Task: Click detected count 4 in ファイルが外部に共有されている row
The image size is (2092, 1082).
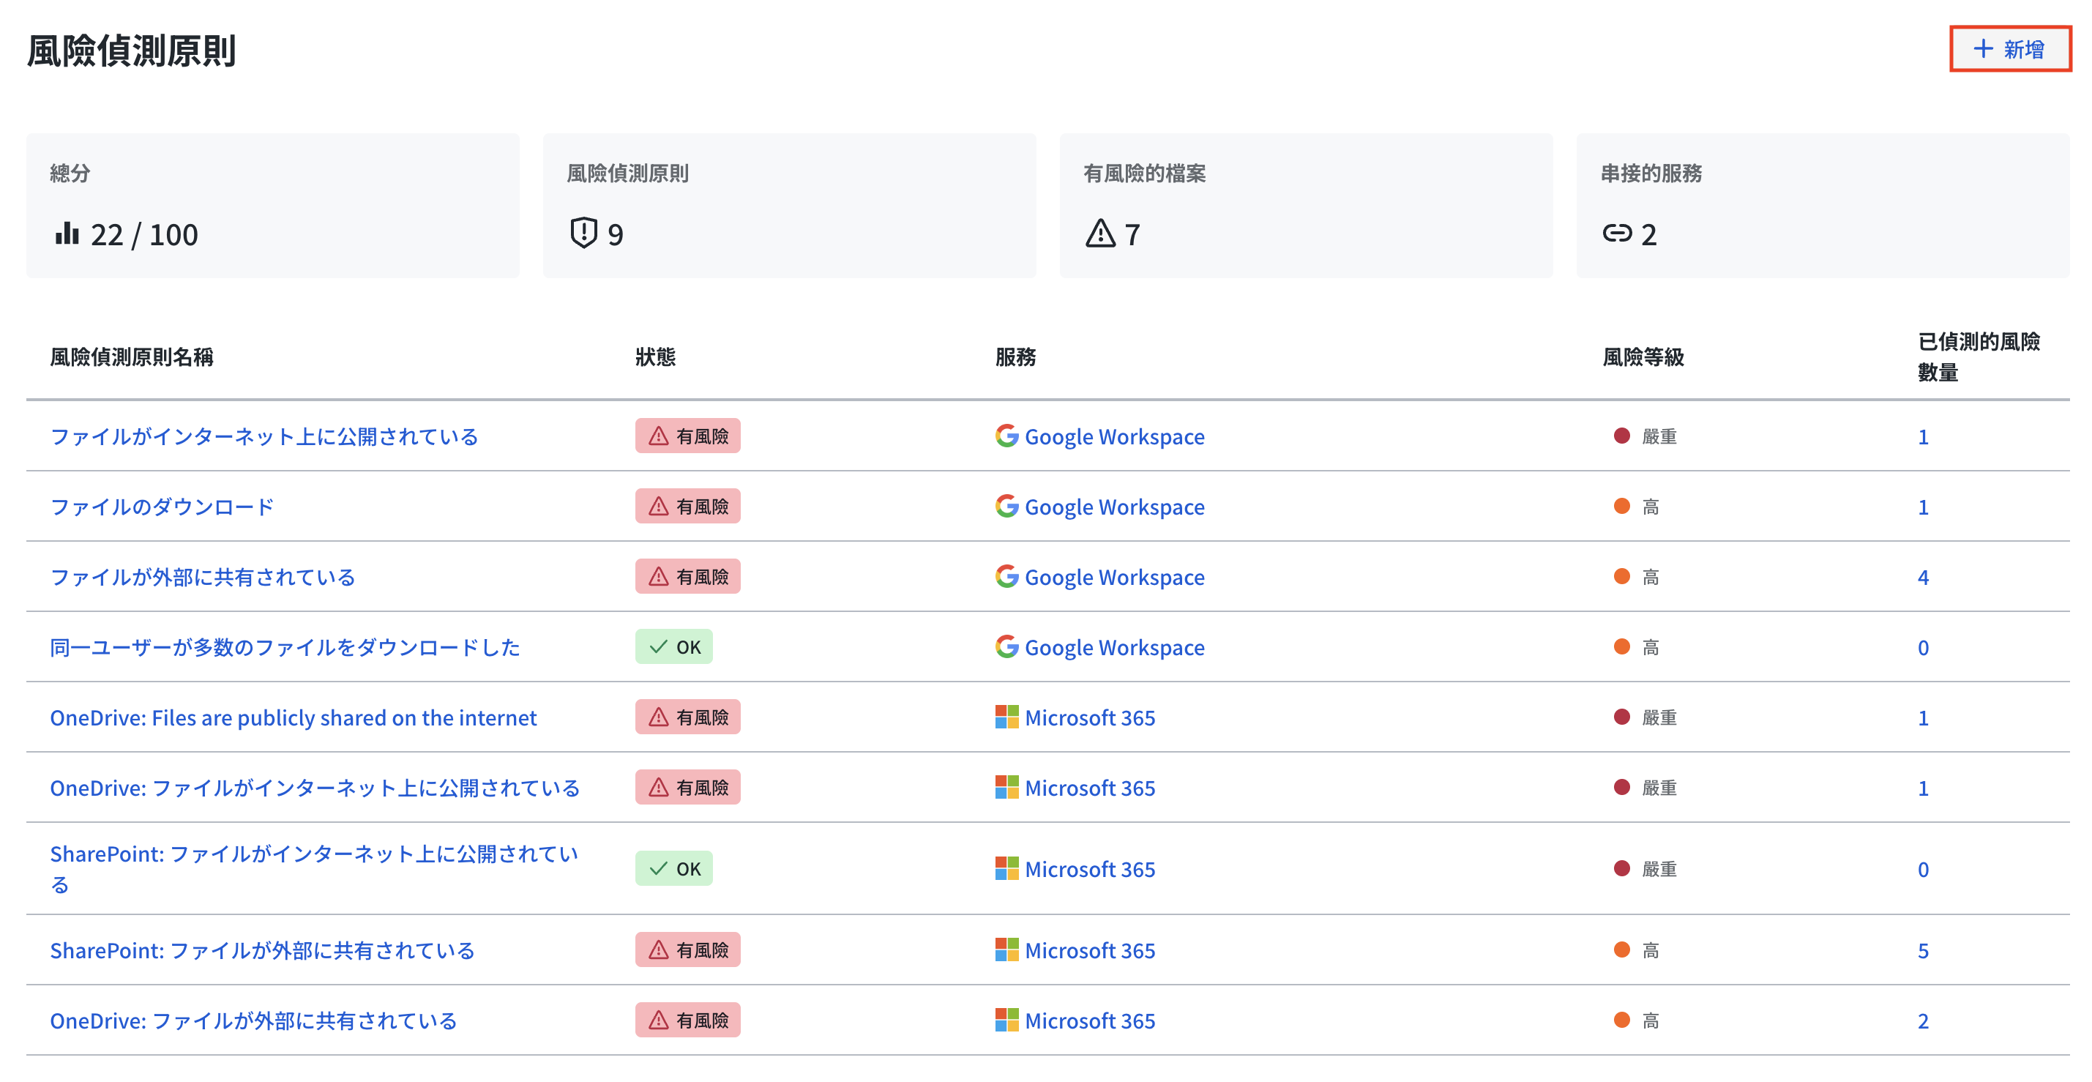Action: (1923, 577)
